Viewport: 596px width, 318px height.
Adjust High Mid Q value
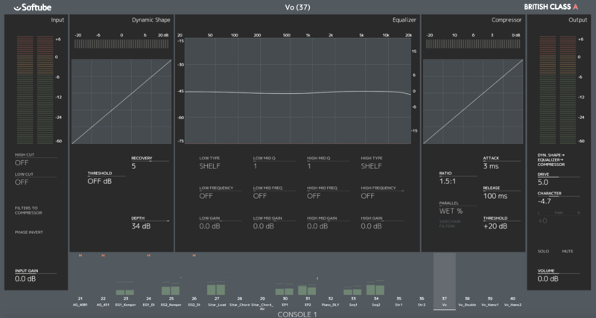[328, 163]
